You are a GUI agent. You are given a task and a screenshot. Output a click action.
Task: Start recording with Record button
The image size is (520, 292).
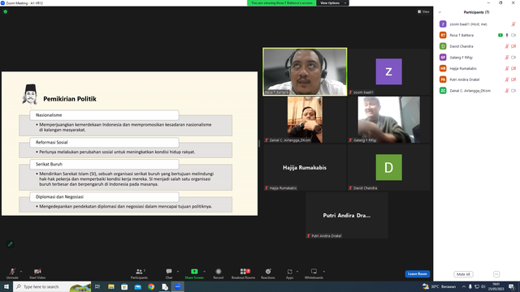point(219,273)
